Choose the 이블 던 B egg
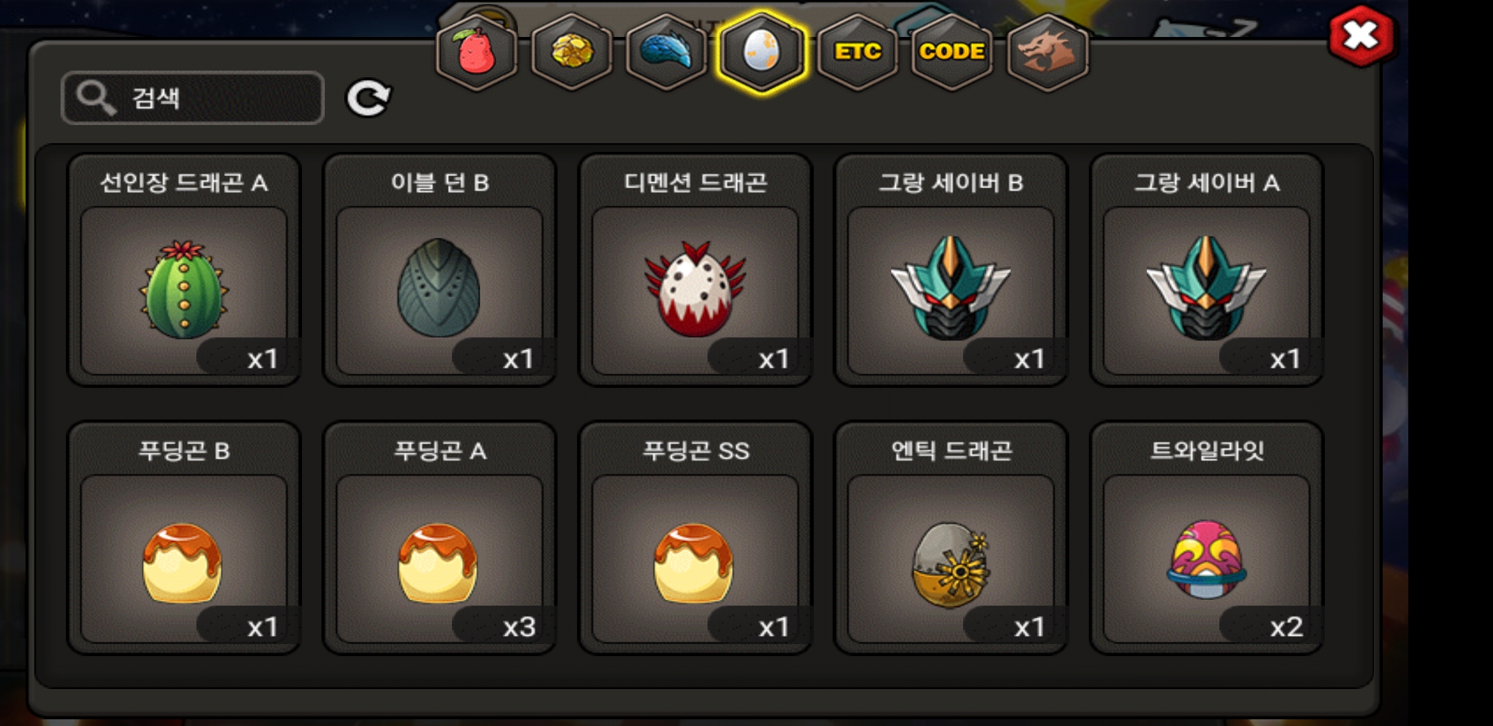1493x726 pixels. coord(439,270)
